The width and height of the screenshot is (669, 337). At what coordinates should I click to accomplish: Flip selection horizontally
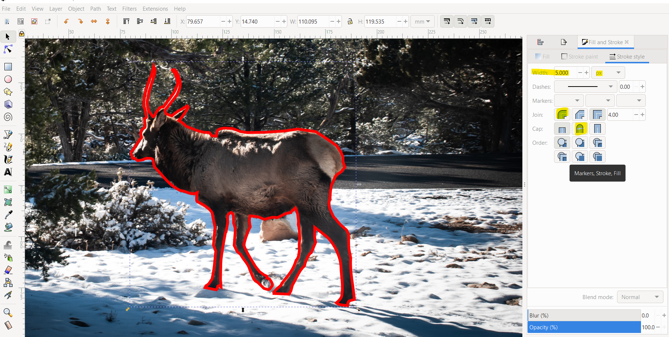click(94, 21)
